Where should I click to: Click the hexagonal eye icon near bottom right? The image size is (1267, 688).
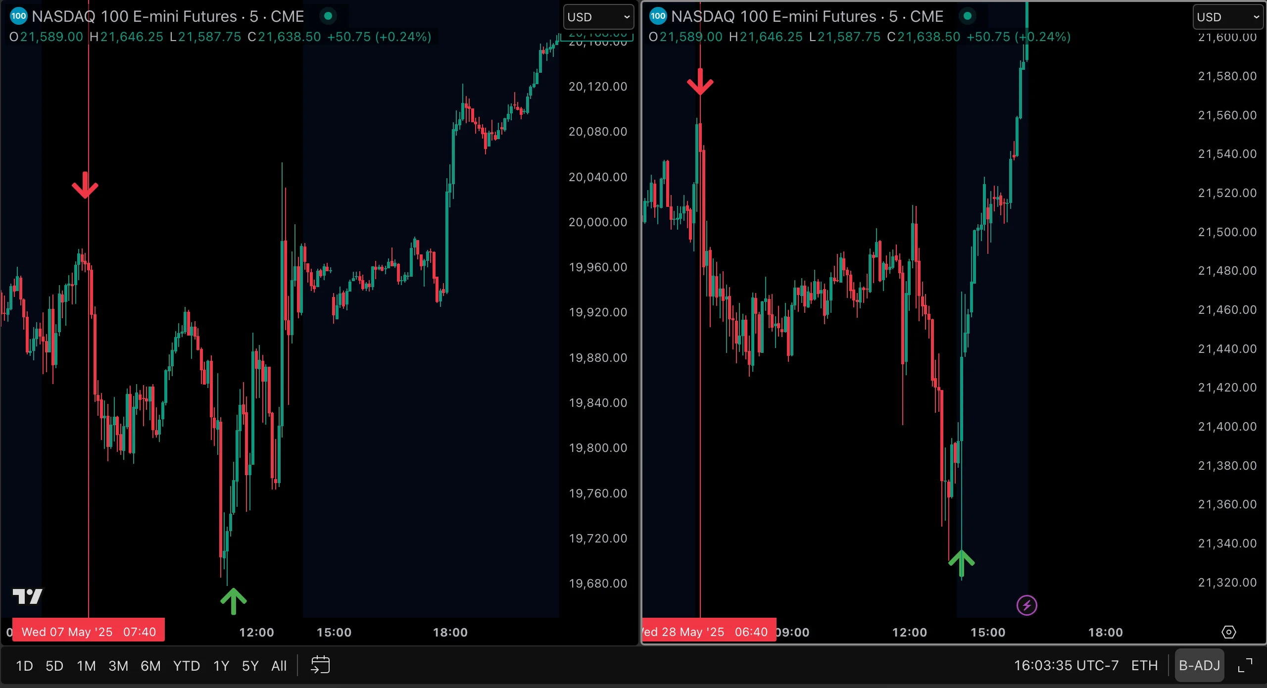click(1229, 632)
